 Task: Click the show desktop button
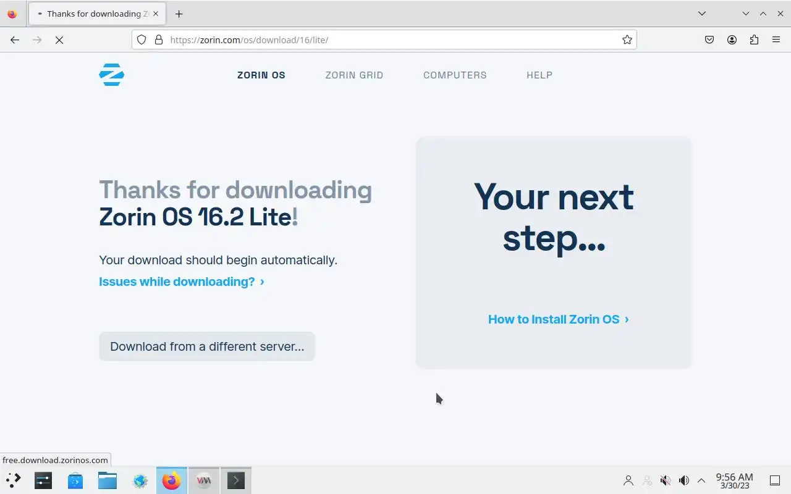tap(775, 480)
